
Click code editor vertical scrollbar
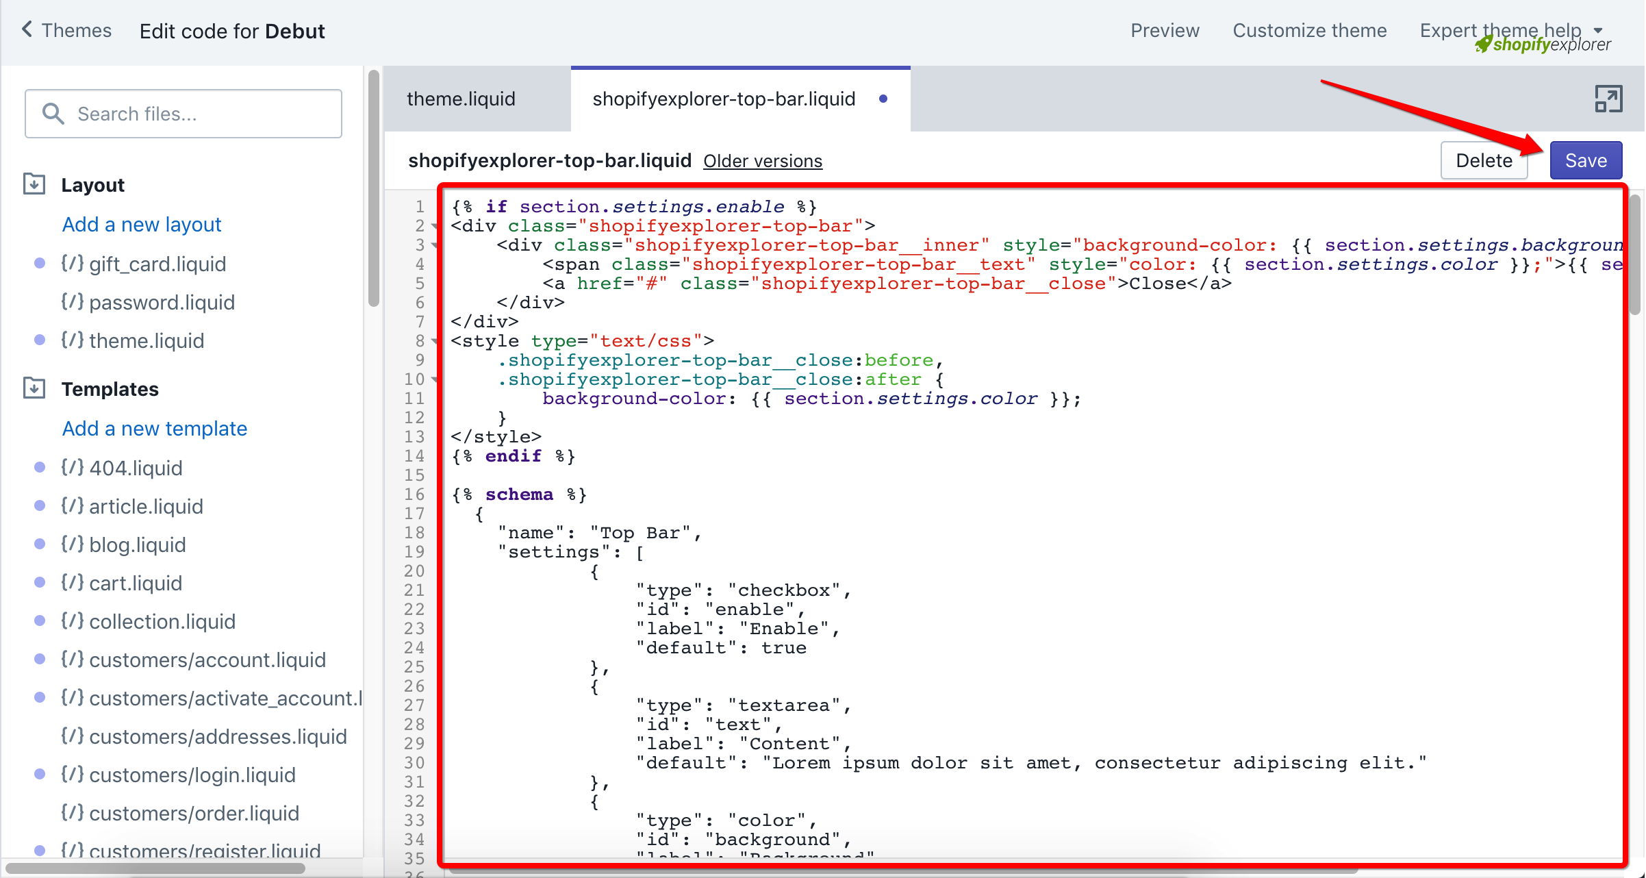coord(1634,253)
